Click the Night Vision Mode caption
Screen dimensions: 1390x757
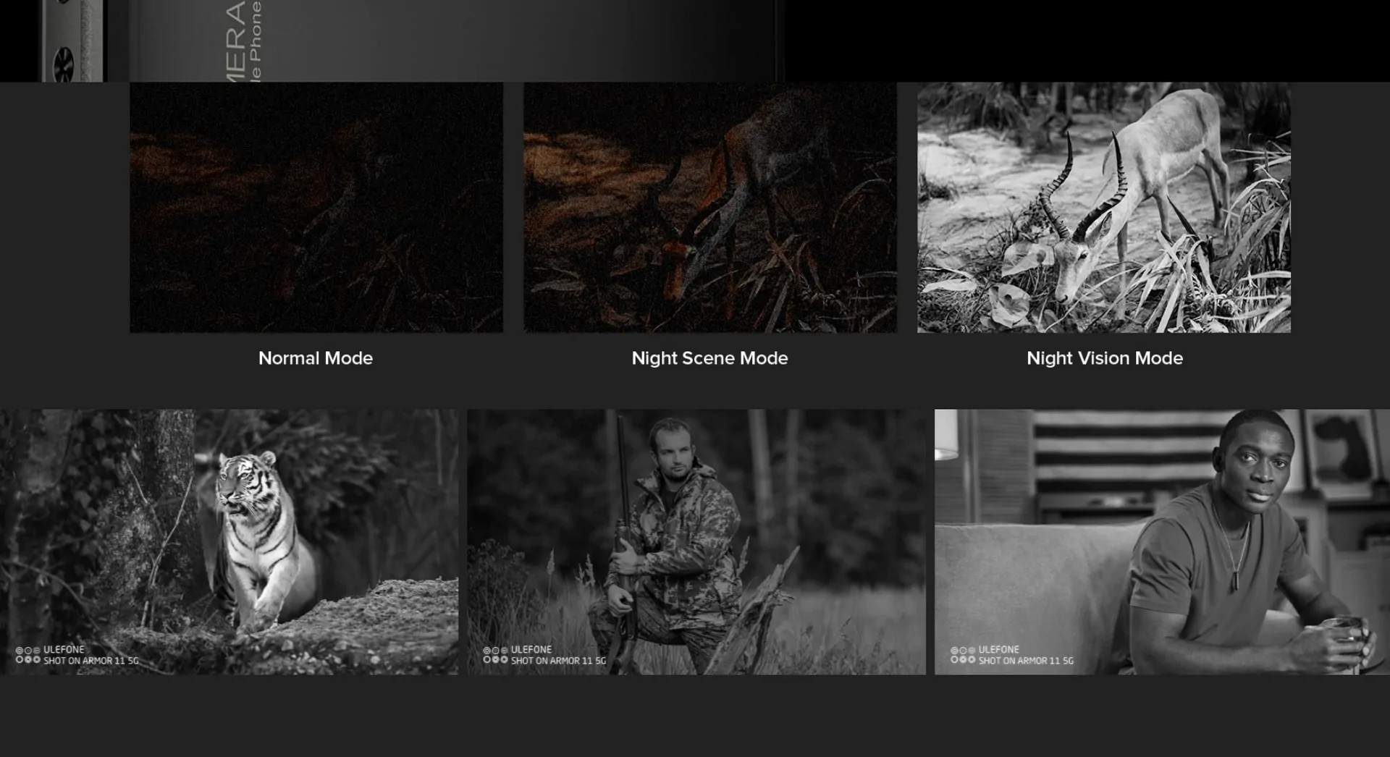(x=1105, y=358)
